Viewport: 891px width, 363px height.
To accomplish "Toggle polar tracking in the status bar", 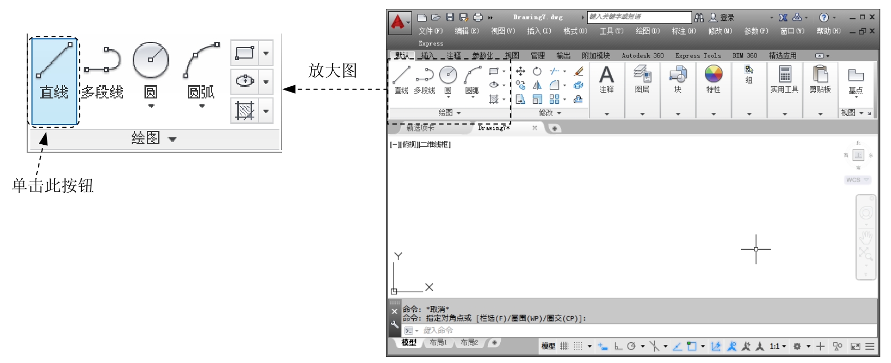I will 632,346.
